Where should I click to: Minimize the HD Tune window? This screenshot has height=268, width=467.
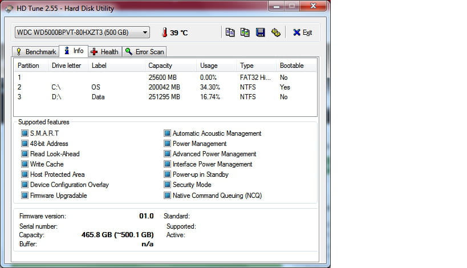click(277, 6)
